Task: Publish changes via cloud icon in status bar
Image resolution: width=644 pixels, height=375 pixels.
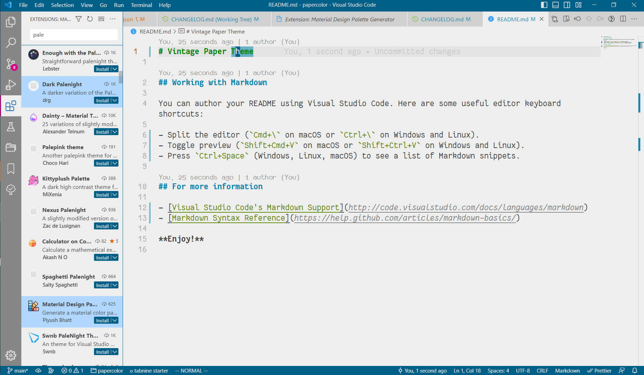Action: pos(38,370)
